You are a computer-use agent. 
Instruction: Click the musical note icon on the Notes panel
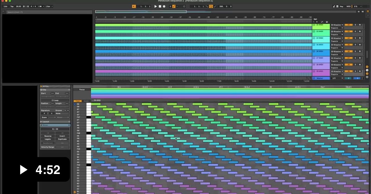point(41,125)
